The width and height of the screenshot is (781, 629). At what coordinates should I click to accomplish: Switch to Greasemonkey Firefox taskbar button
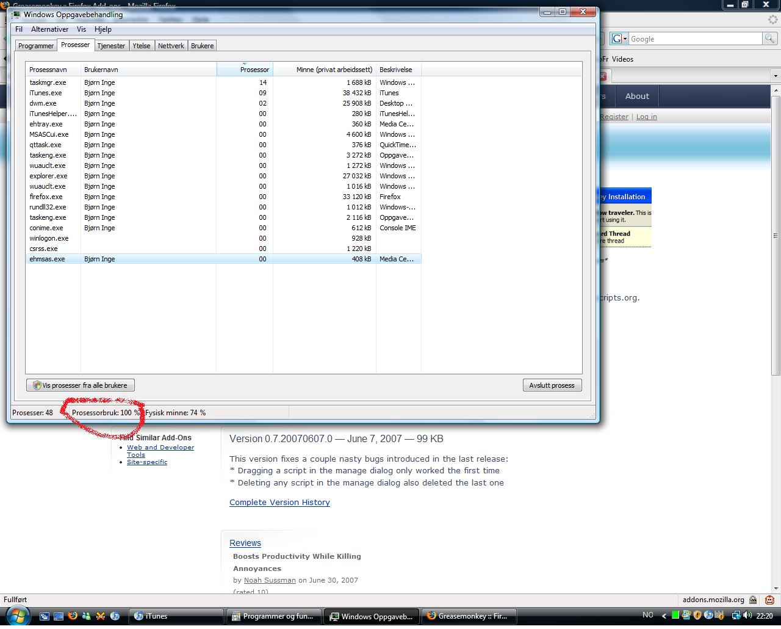pyautogui.click(x=469, y=616)
